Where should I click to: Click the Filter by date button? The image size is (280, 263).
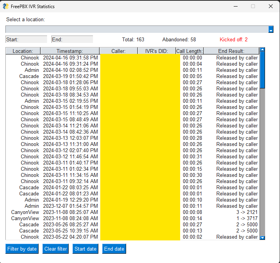click(x=22, y=249)
